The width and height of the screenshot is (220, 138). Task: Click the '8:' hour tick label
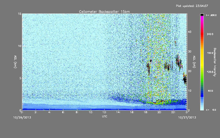tap(77, 112)
